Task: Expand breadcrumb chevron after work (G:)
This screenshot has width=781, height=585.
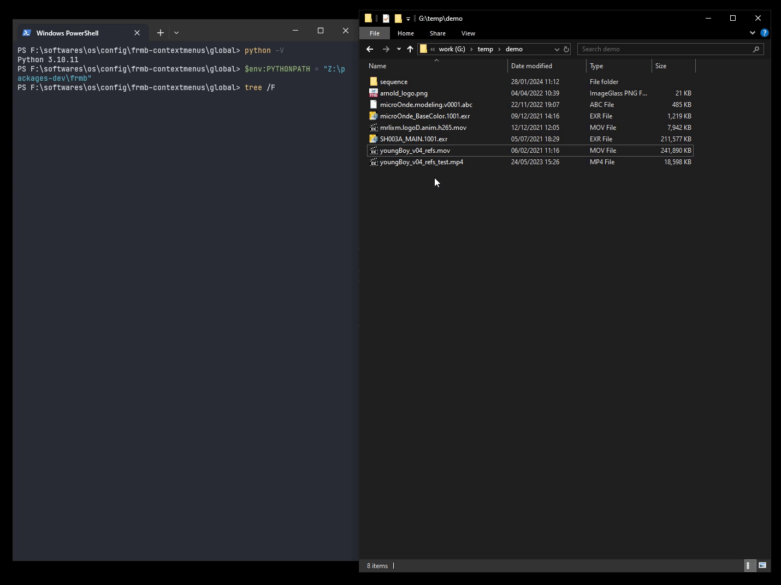Action: click(x=471, y=49)
